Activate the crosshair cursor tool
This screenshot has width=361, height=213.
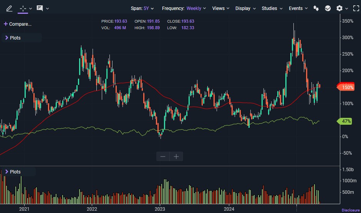coord(23,8)
